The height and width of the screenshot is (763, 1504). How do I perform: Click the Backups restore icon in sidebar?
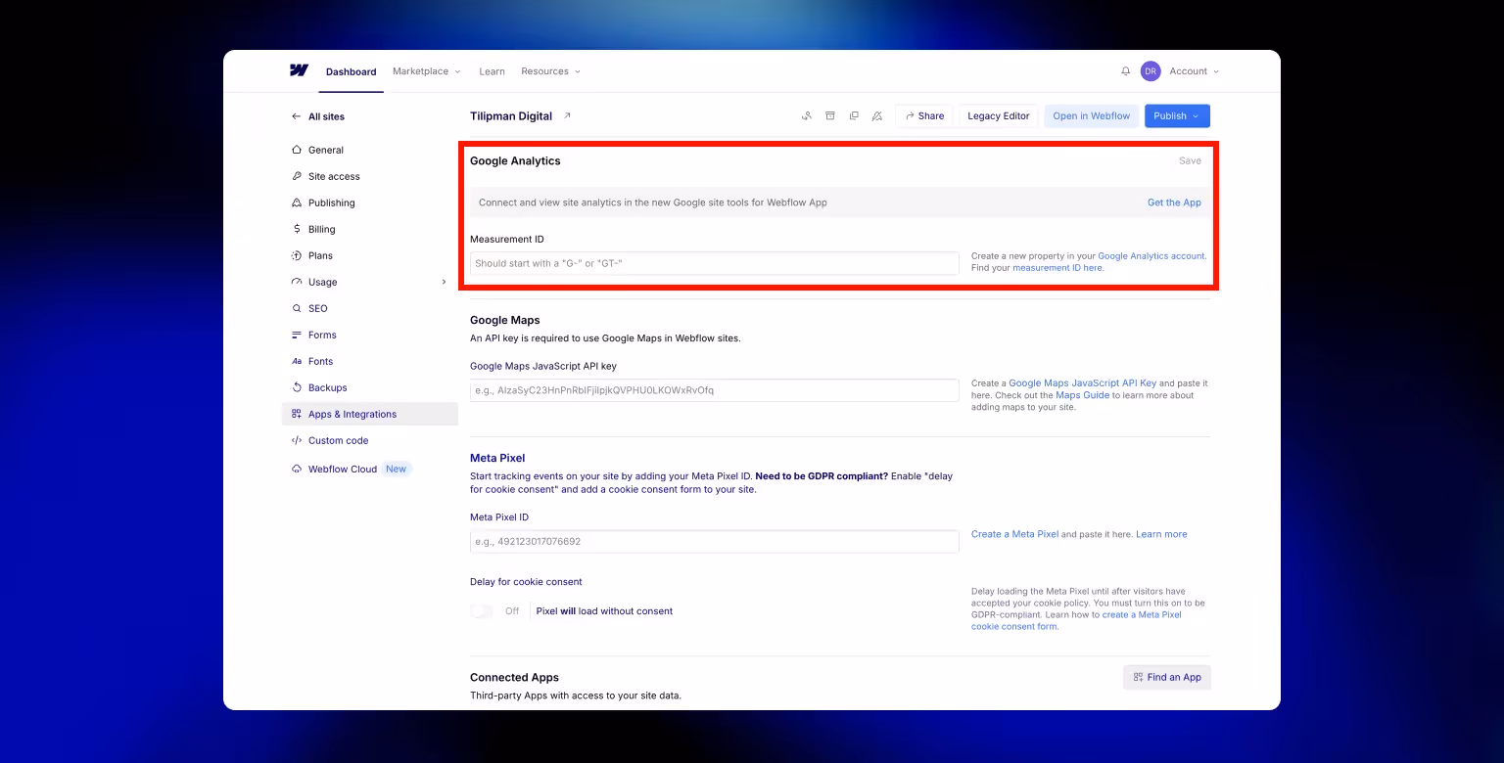pyautogui.click(x=297, y=387)
